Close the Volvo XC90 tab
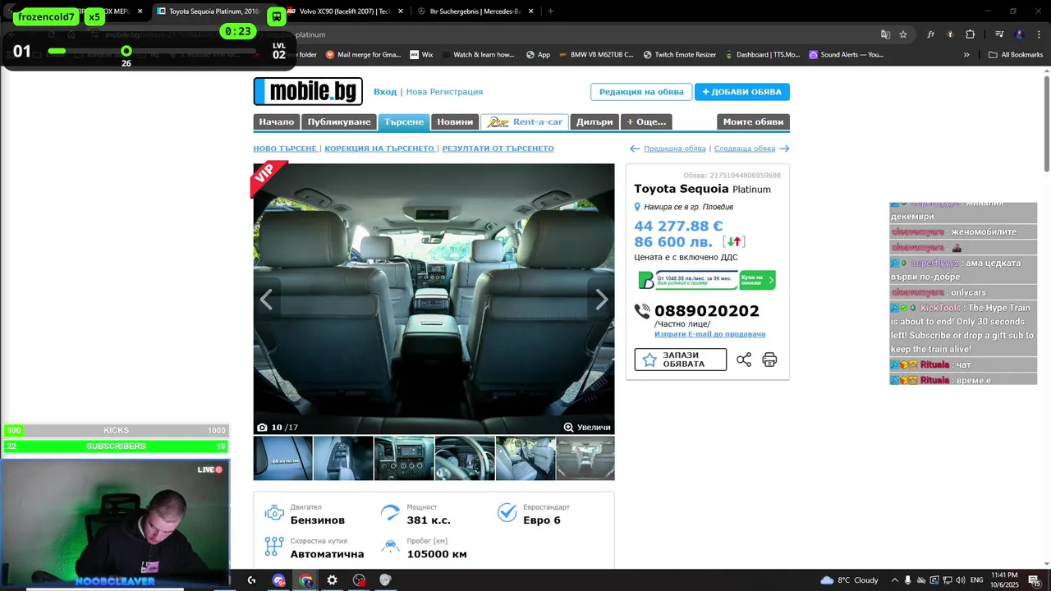The width and height of the screenshot is (1051, 591). coord(401,11)
